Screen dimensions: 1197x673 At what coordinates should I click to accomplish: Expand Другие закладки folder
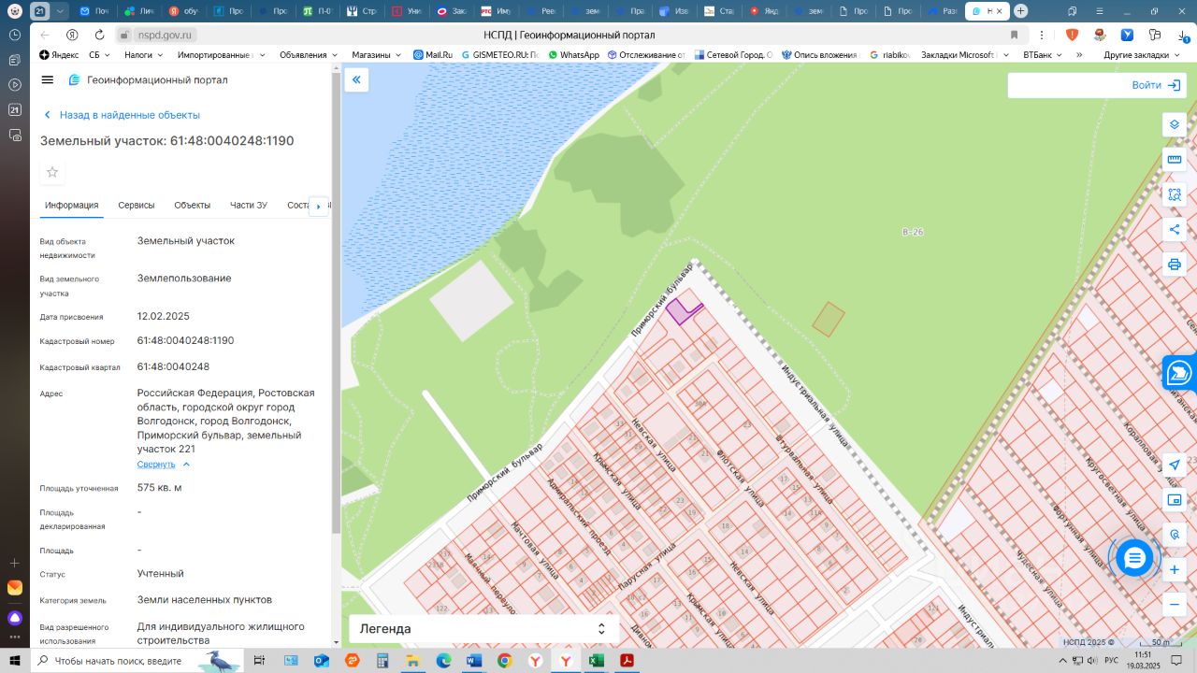[1142, 55]
